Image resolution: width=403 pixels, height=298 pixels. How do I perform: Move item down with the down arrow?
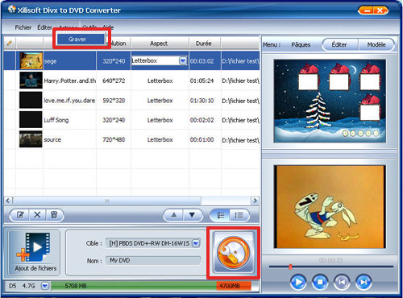(192, 215)
